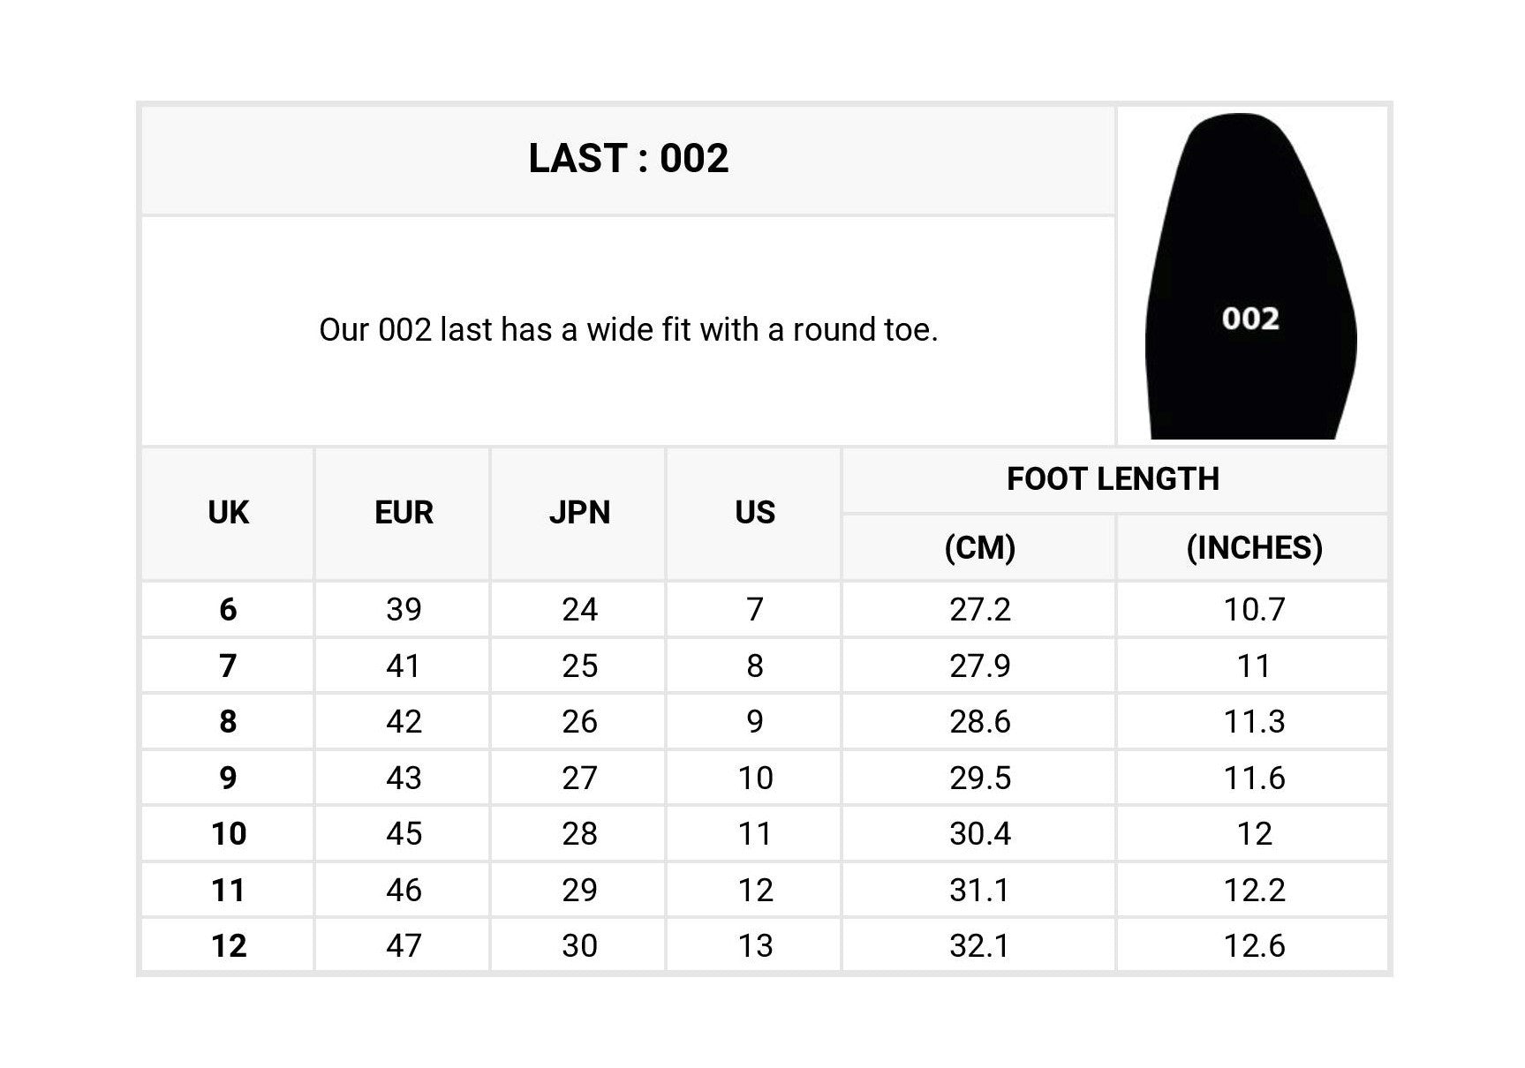Select the 10.7 inches cell
Viewport: 1525px width, 1068px height.
[1254, 609]
